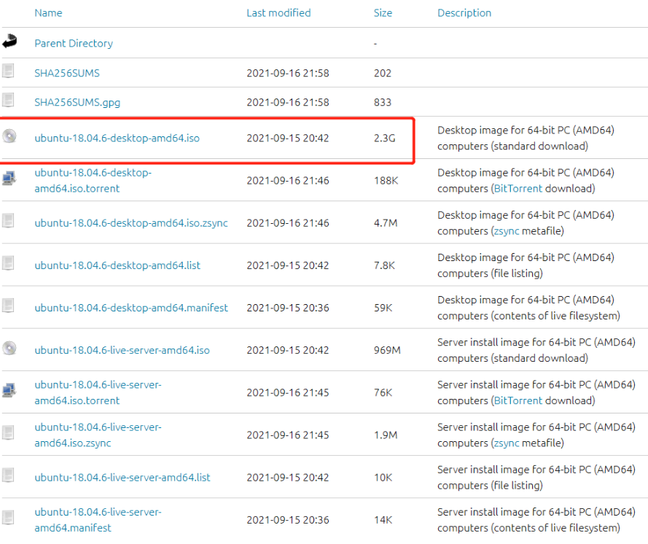Click the file icon next to SHA256SUMS

coord(8,71)
